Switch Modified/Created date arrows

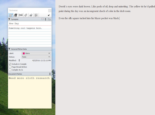click(19, 60)
